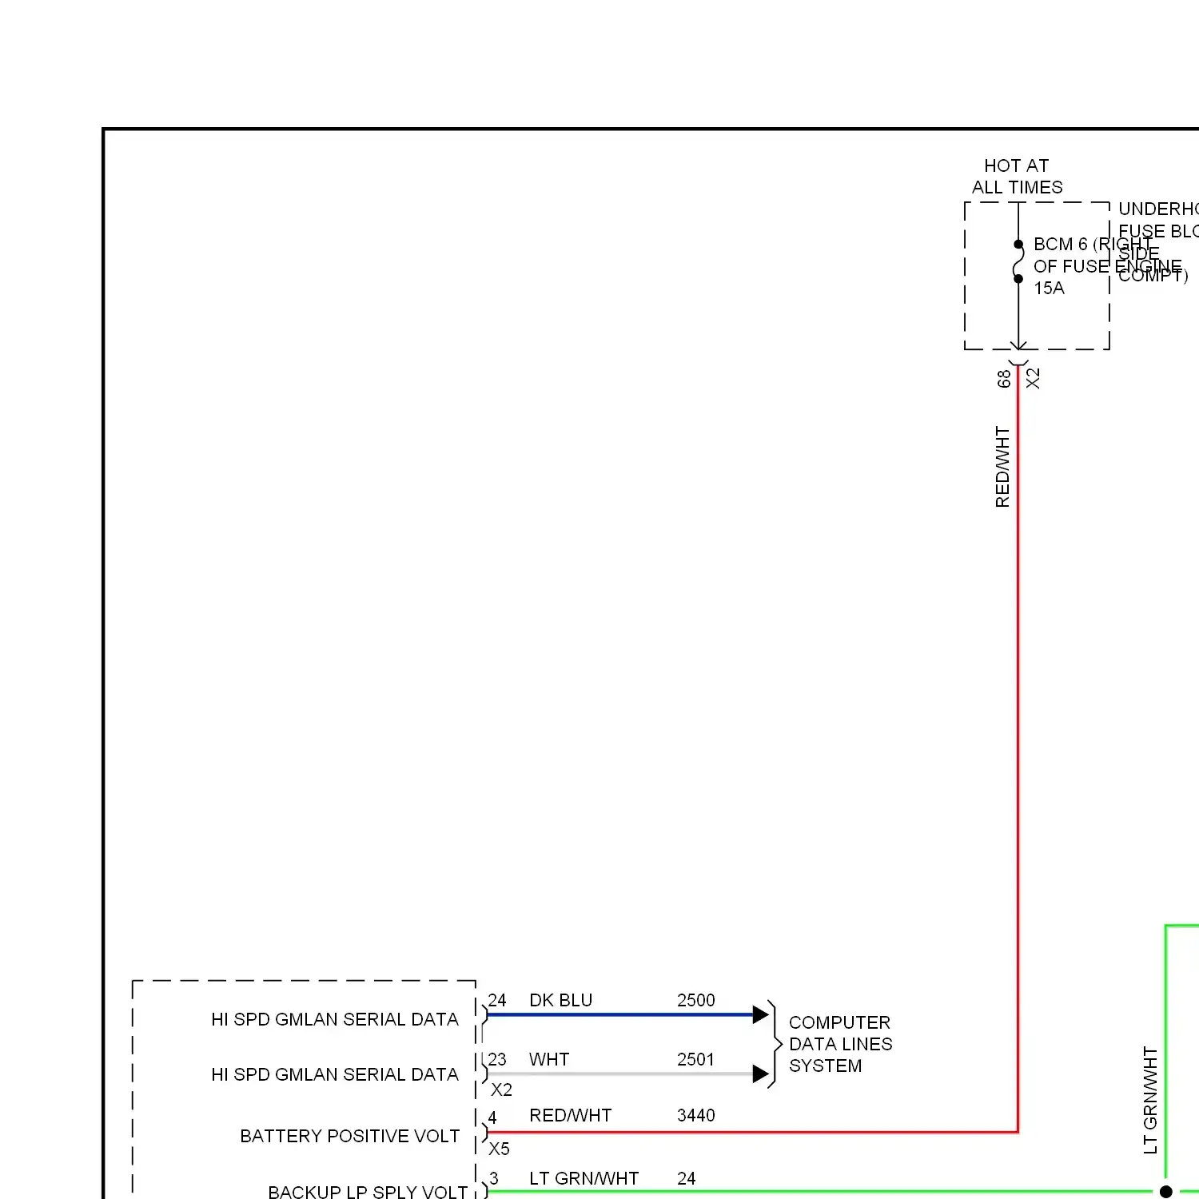Click the arrowhead on the WHT wire
The height and width of the screenshot is (1199, 1199).
(760, 1074)
